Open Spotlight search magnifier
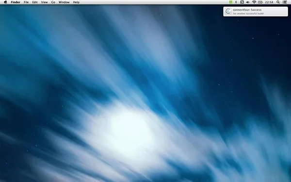Viewport: 291px width, 182px height. click(x=278, y=2)
